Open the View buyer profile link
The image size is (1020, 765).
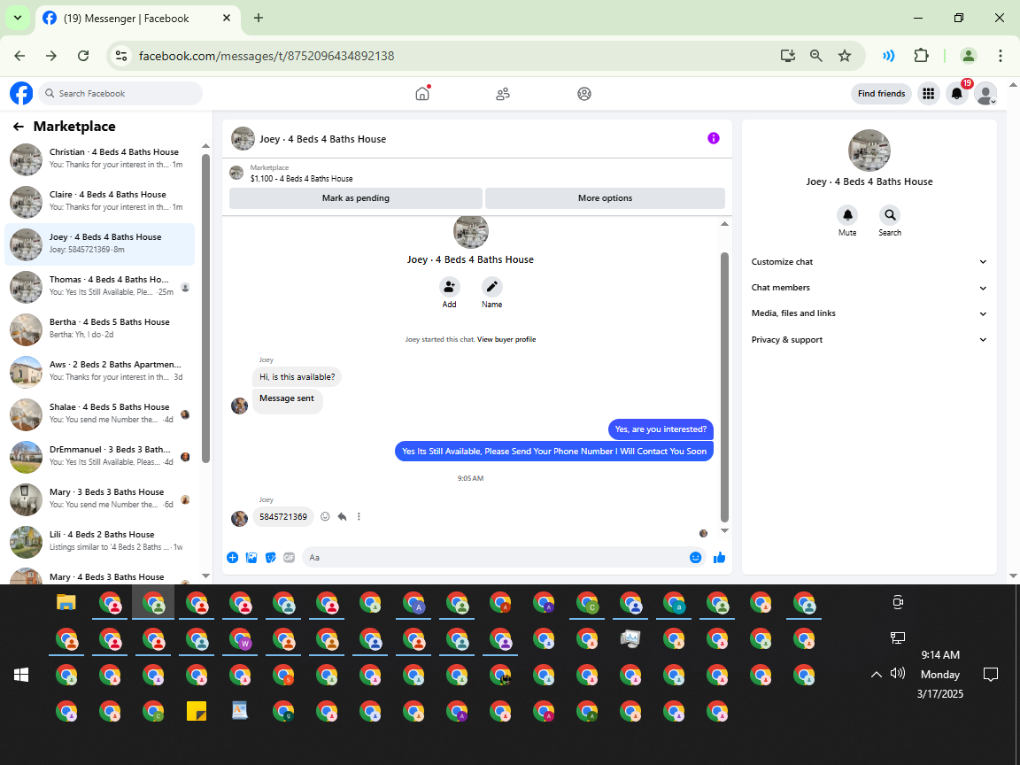point(506,340)
